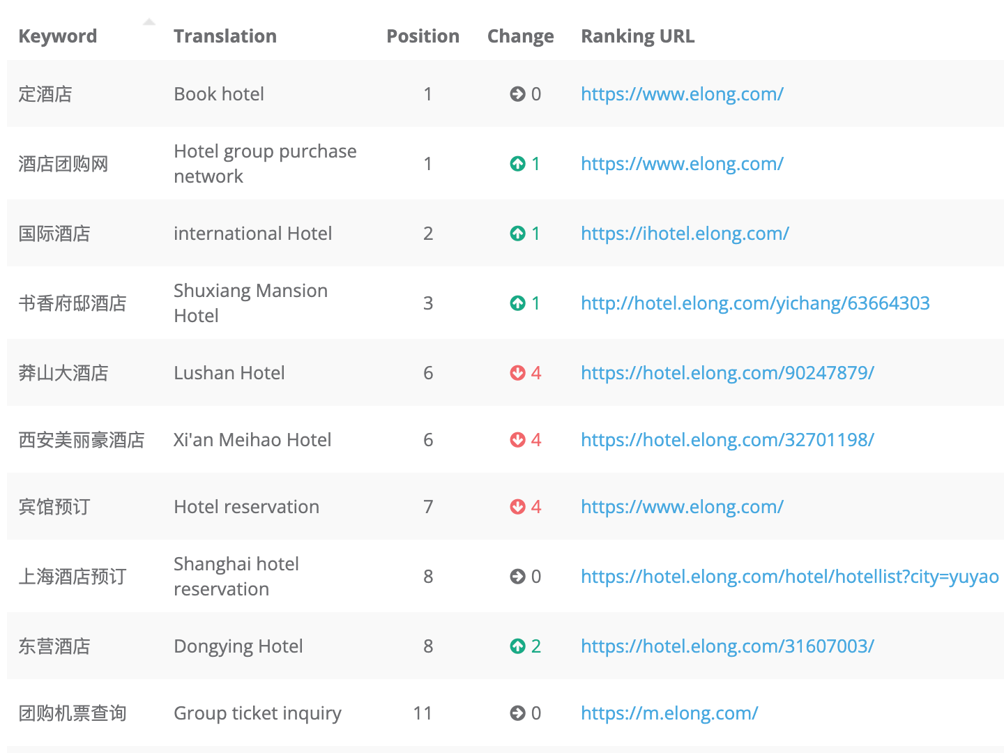This screenshot has width=1004, height=753.
Task: Click position value 6 for 莽山大酒店
Action: (428, 373)
